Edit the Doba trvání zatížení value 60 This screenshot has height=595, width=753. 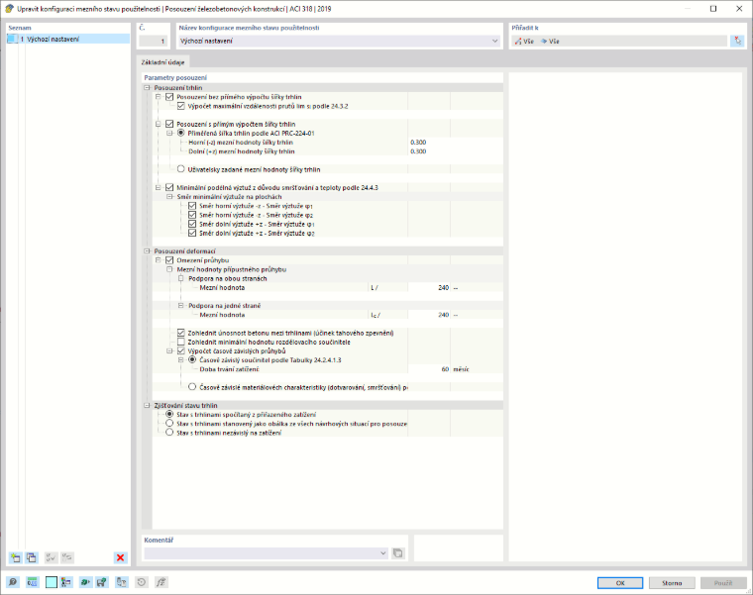pyautogui.click(x=429, y=369)
